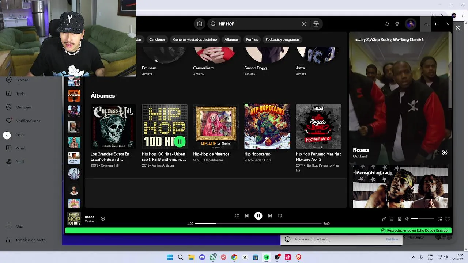This screenshot has width=468, height=263.
Task: Open the Hip Hopotamo album cover
Action: point(267,126)
